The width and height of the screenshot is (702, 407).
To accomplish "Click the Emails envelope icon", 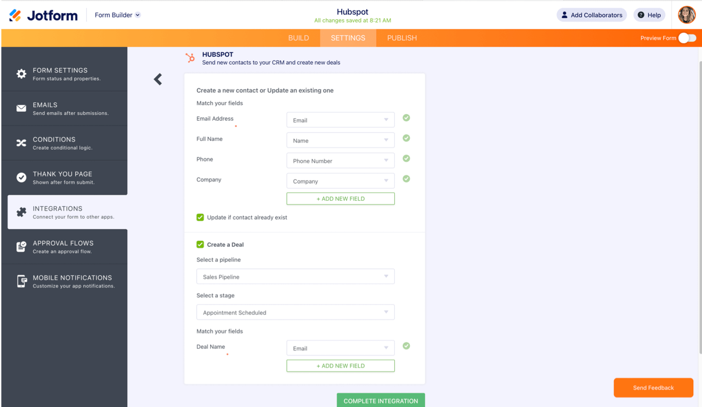I will (x=21, y=109).
